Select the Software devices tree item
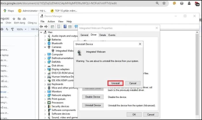The width and height of the screenshot is (202, 120). pyautogui.click(x=61, y=114)
